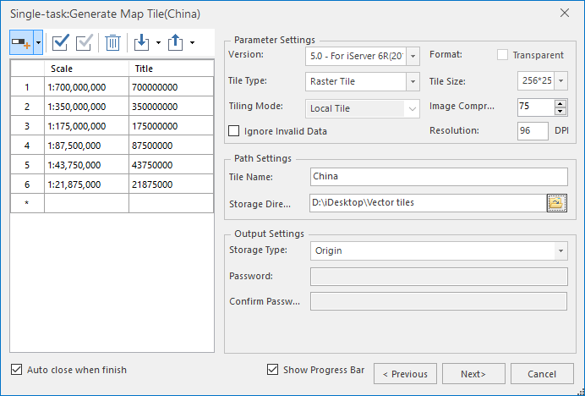Image resolution: width=585 pixels, height=396 pixels.
Task: Open the Tile Type dropdown
Action: coord(413,81)
